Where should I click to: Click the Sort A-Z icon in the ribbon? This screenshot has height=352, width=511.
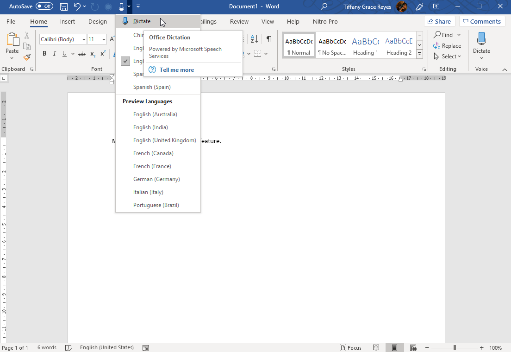[x=254, y=39]
